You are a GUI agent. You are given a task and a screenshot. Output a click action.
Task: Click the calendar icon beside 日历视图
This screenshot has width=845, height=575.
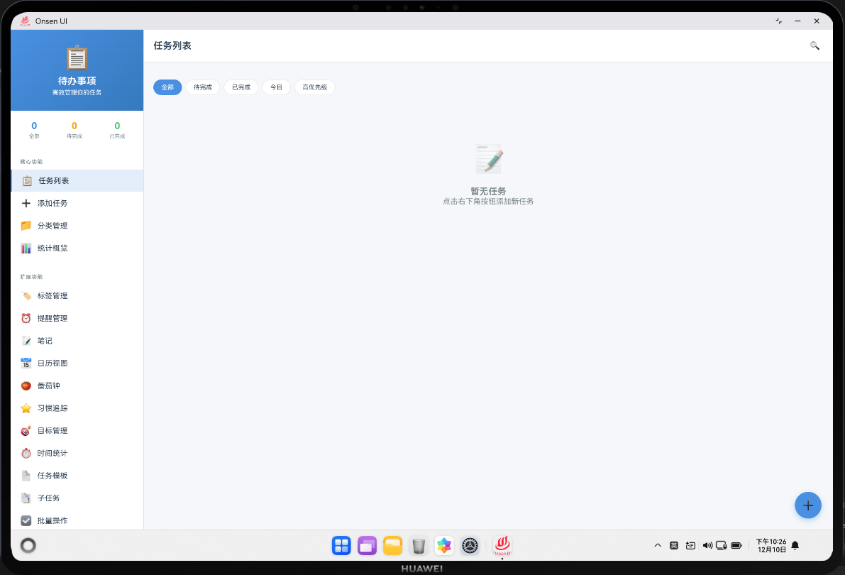26,363
